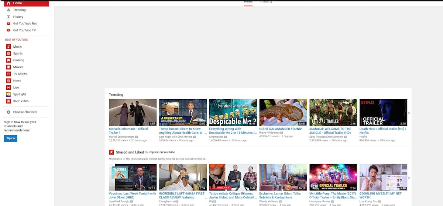Click the Shared and Liked star icon
This screenshot has height=206, width=443.
coord(111,152)
